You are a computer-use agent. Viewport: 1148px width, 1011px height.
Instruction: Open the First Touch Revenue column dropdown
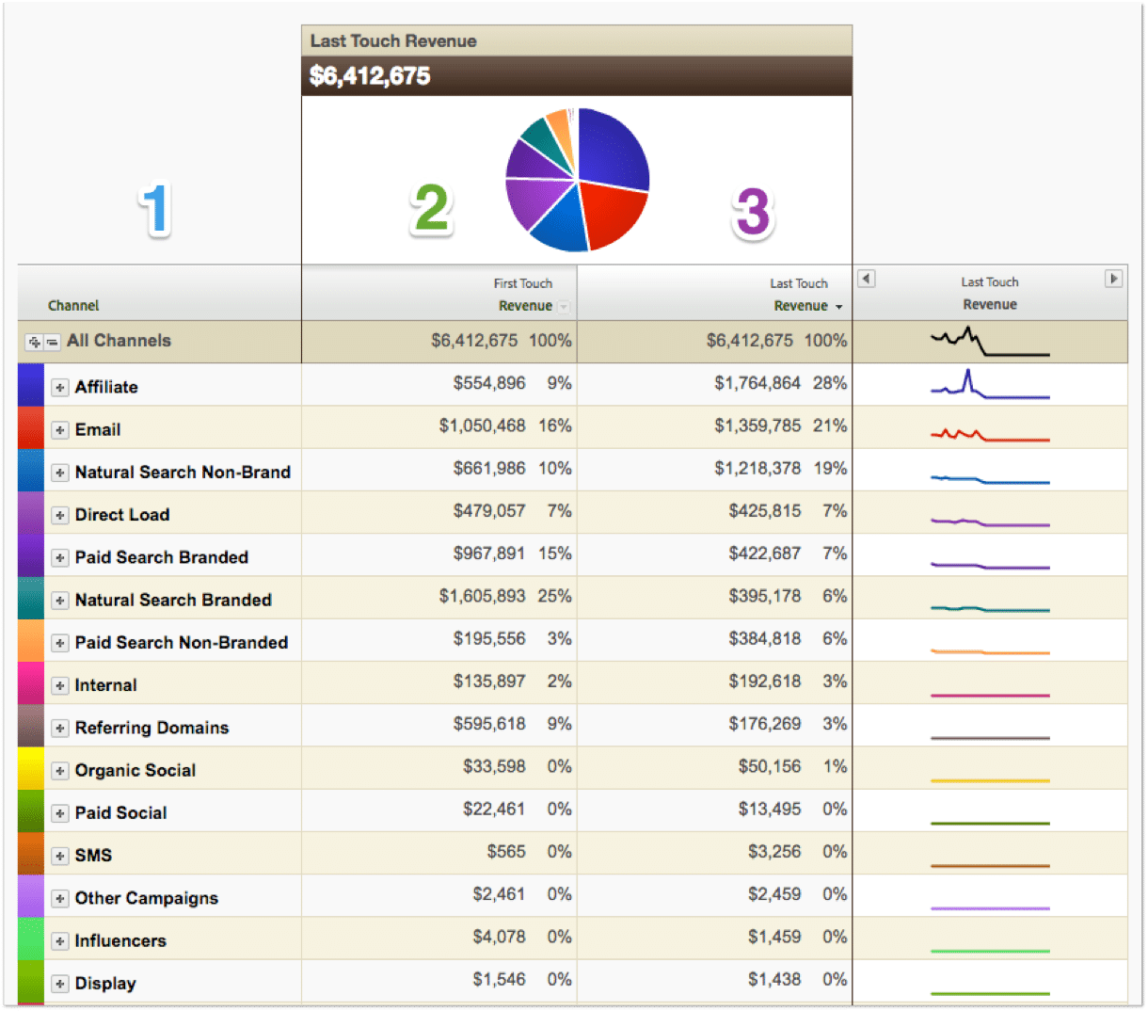tap(564, 307)
